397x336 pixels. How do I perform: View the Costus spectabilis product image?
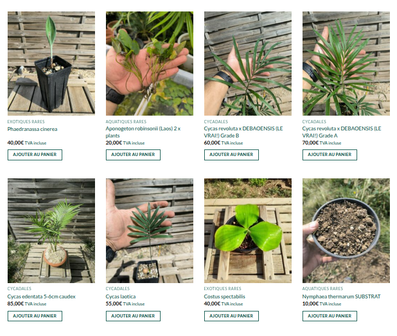click(247, 231)
